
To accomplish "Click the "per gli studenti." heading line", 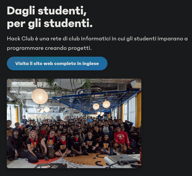I will tap(50, 24).
